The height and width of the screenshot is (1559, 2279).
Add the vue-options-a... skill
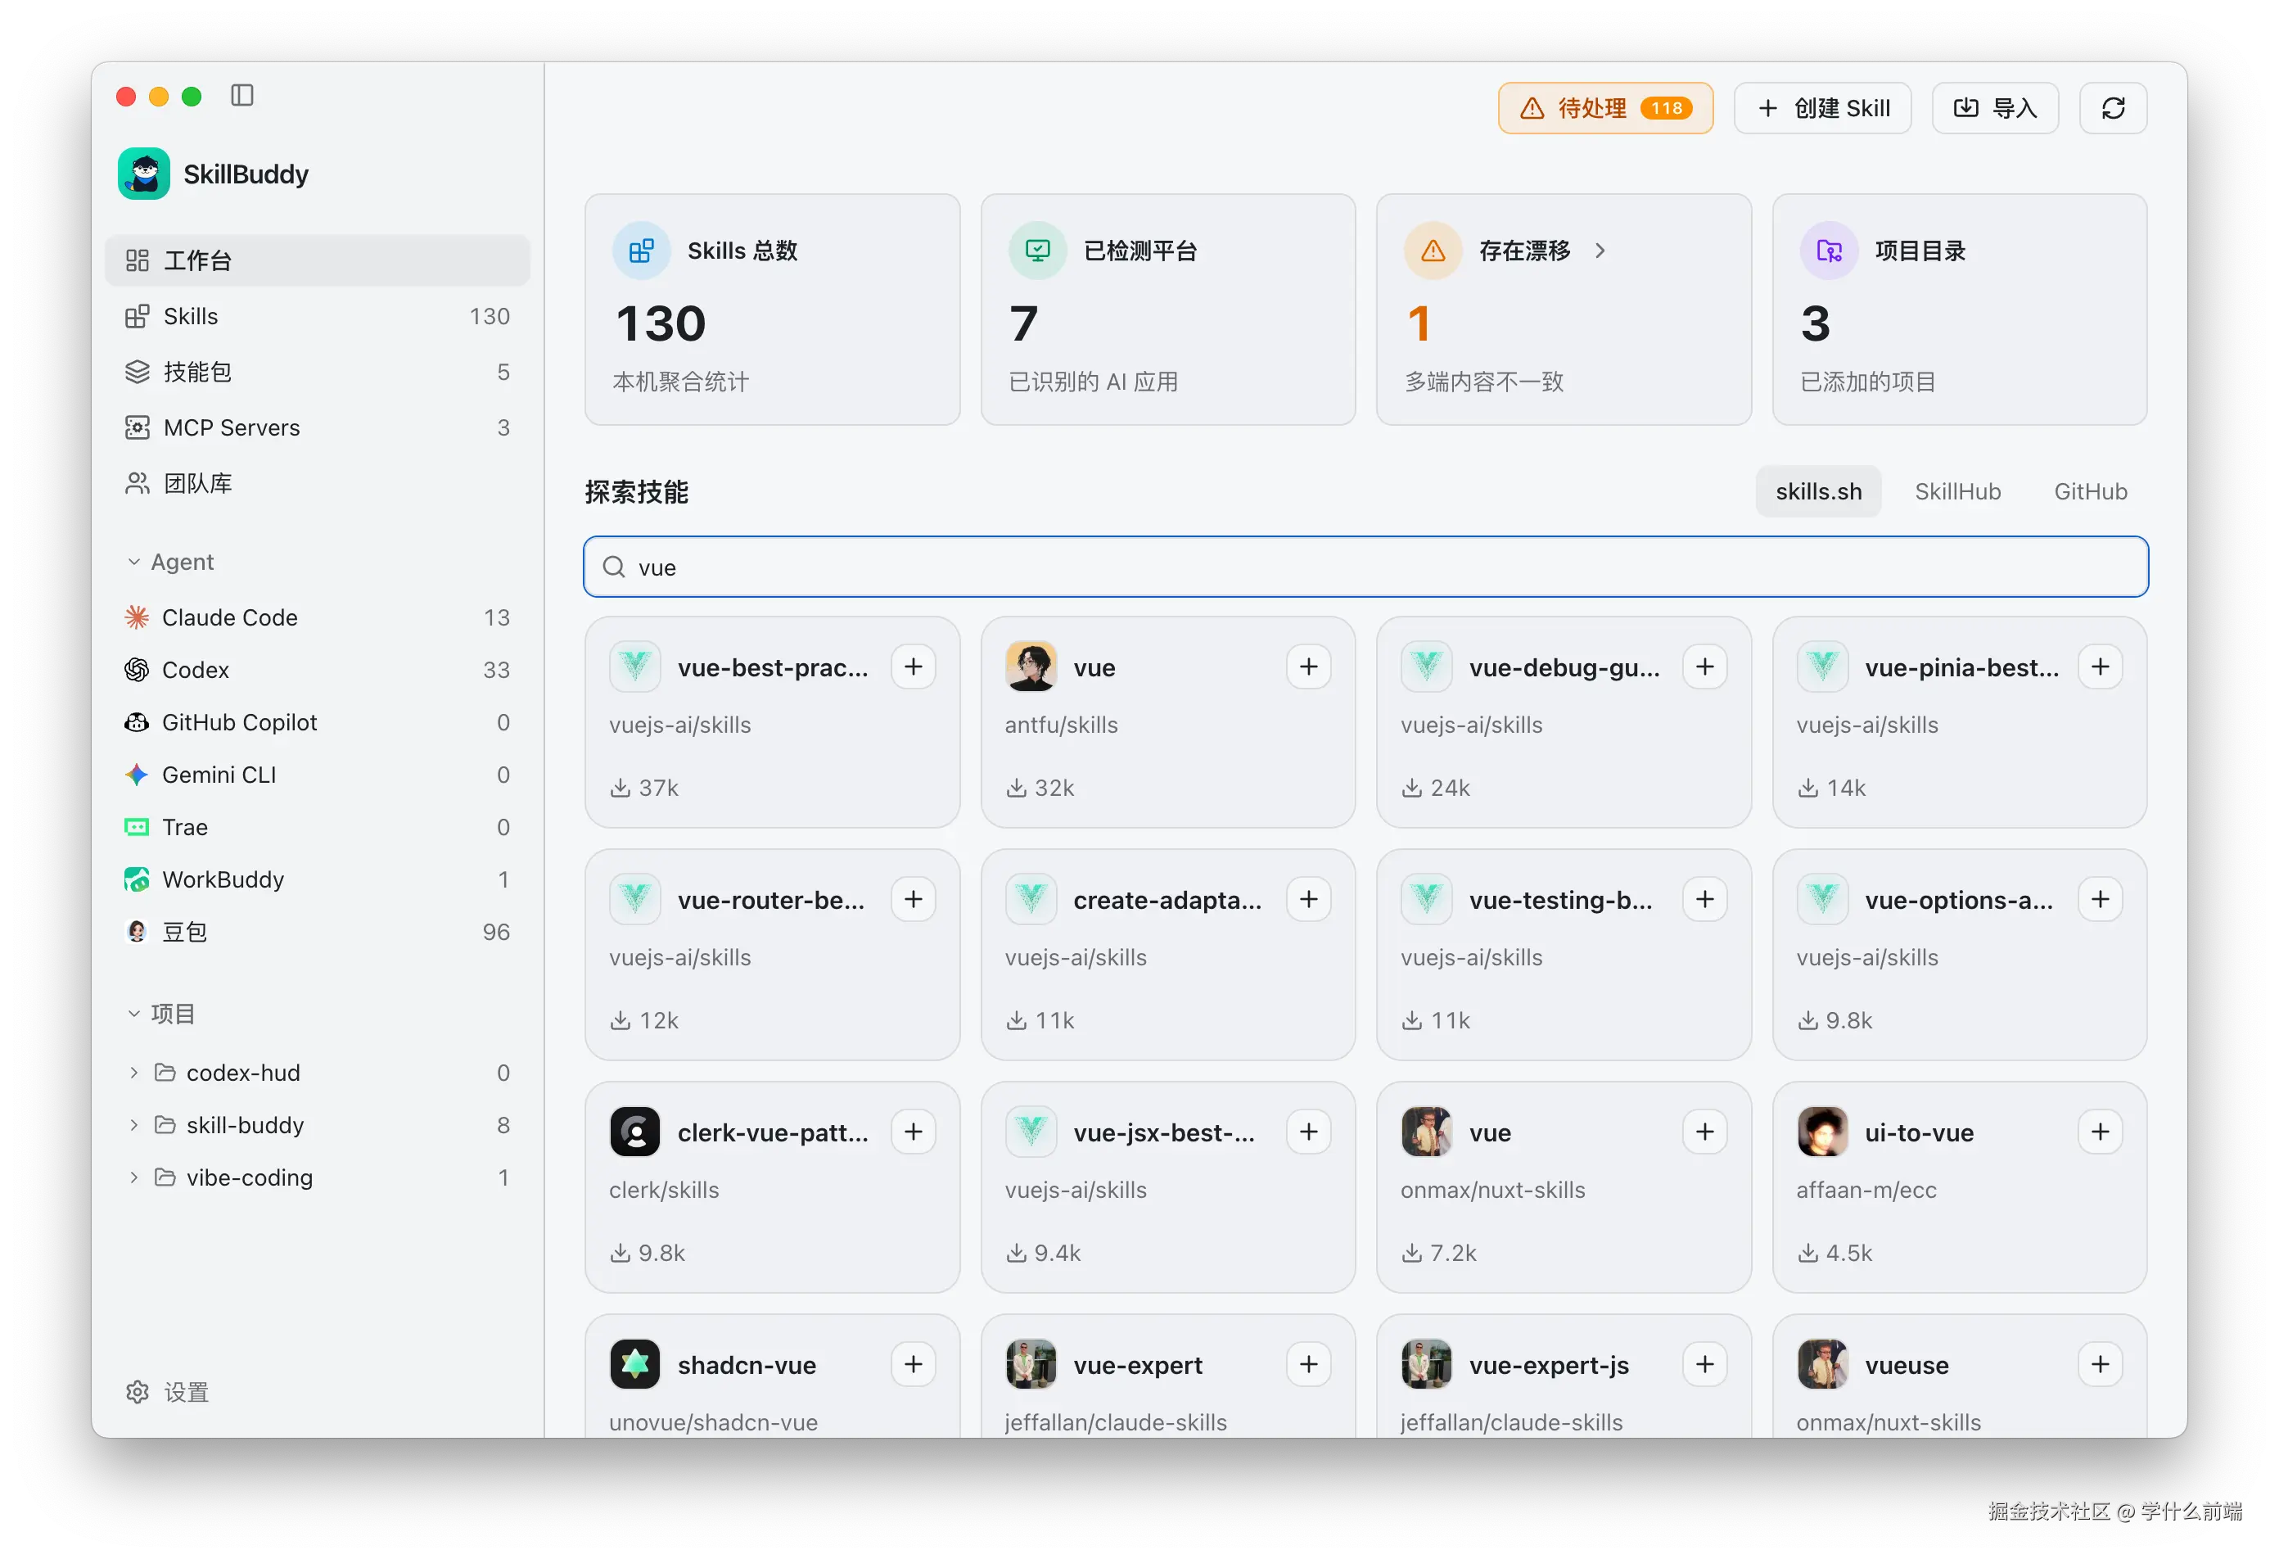coord(2101,900)
